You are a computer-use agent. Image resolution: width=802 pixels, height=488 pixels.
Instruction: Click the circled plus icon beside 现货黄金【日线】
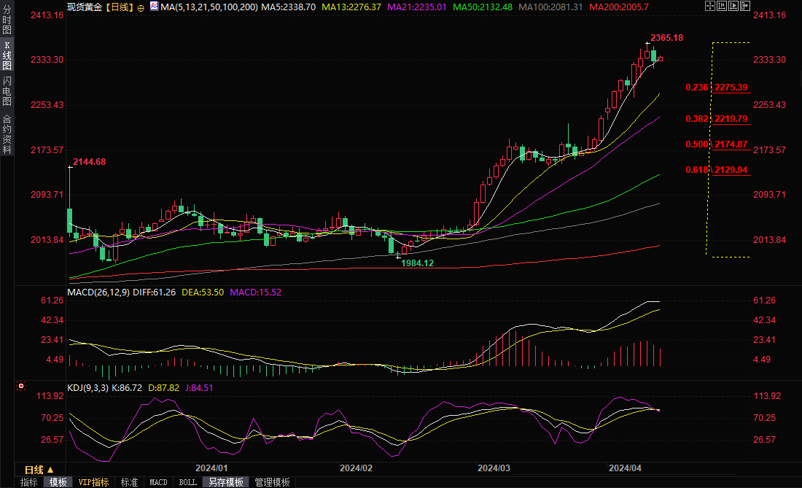[x=141, y=7]
